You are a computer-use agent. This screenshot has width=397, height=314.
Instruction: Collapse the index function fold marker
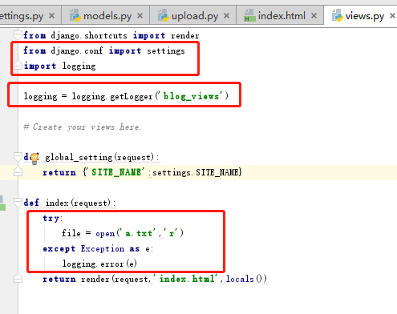pyautogui.click(x=18, y=203)
